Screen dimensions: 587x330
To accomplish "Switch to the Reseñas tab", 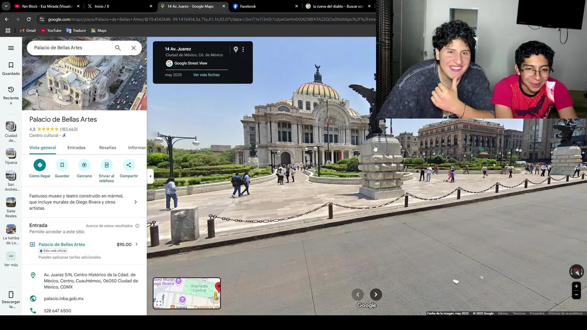I will click(108, 148).
